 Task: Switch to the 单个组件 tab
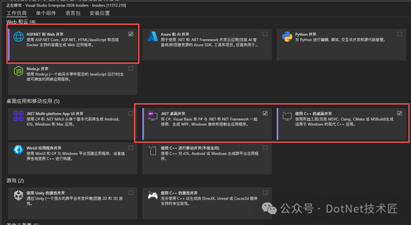pos(46,13)
